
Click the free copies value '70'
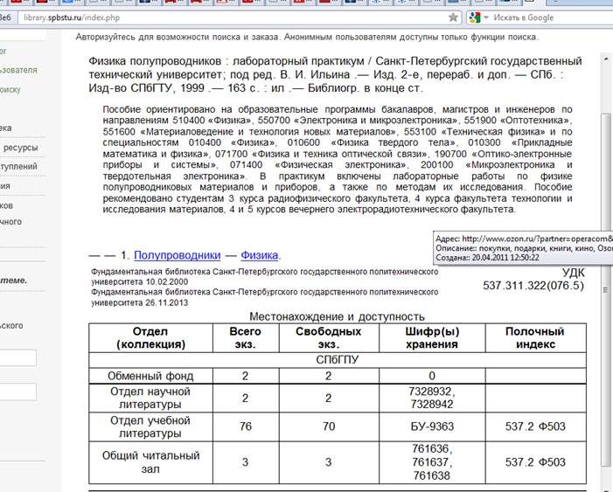(x=329, y=426)
